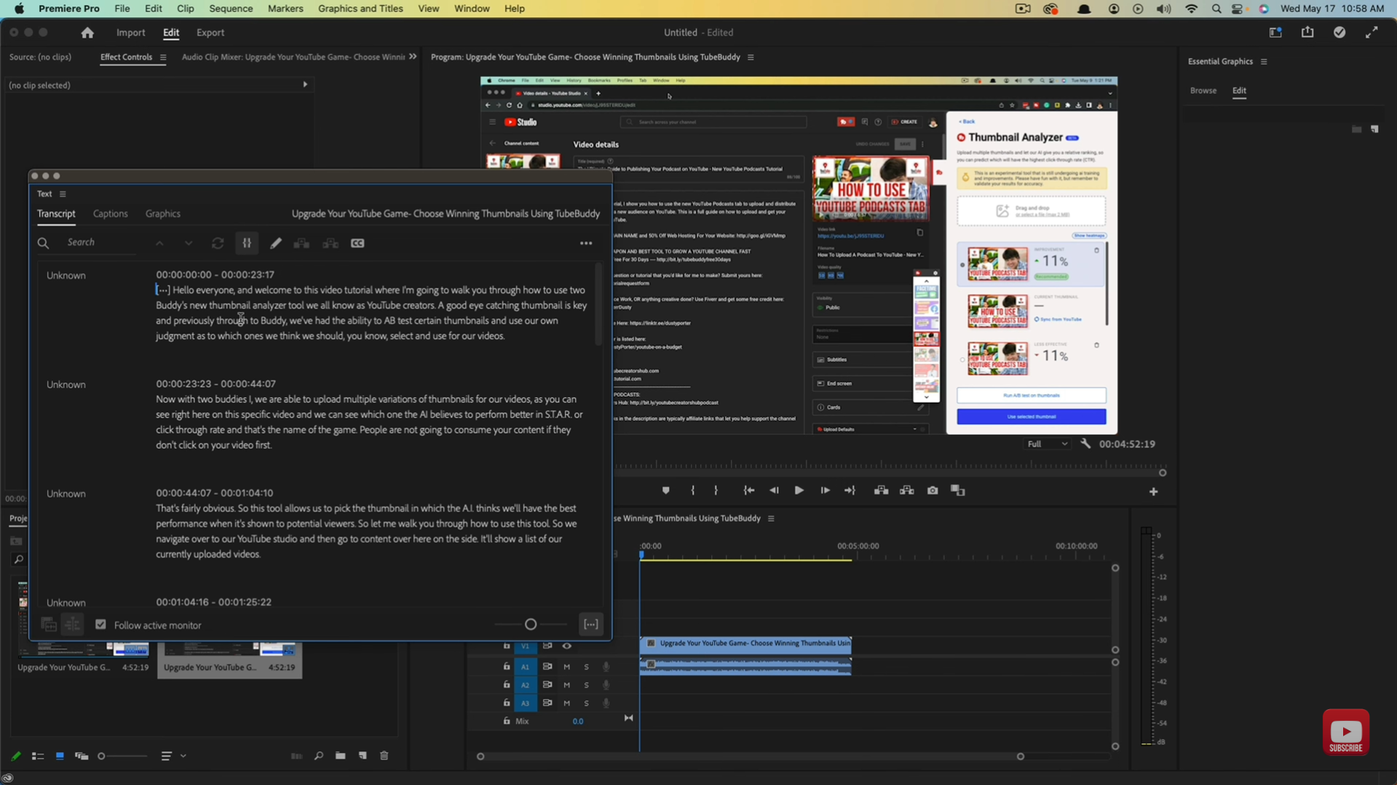Switch to Browse in Essential Graphics
The height and width of the screenshot is (785, 1397).
coord(1203,90)
